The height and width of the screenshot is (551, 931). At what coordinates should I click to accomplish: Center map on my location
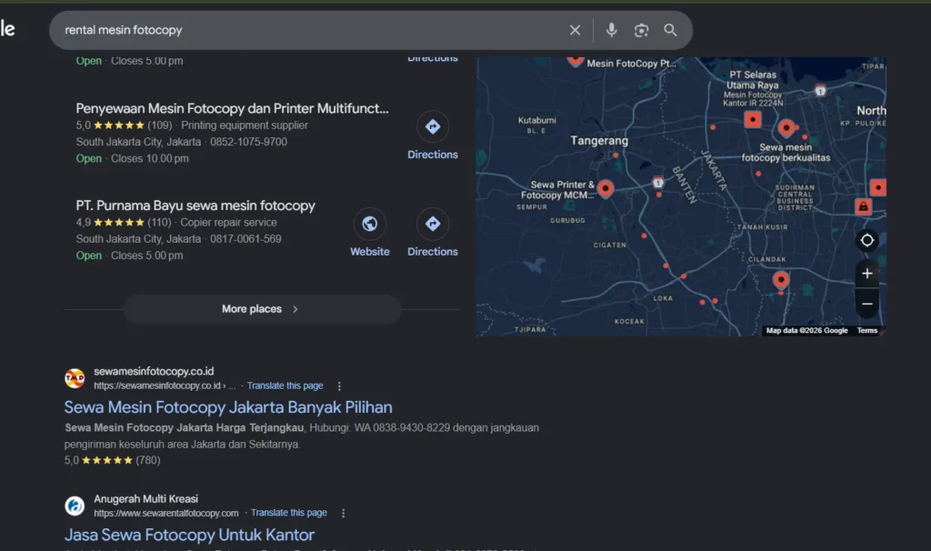[x=866, y=240]
